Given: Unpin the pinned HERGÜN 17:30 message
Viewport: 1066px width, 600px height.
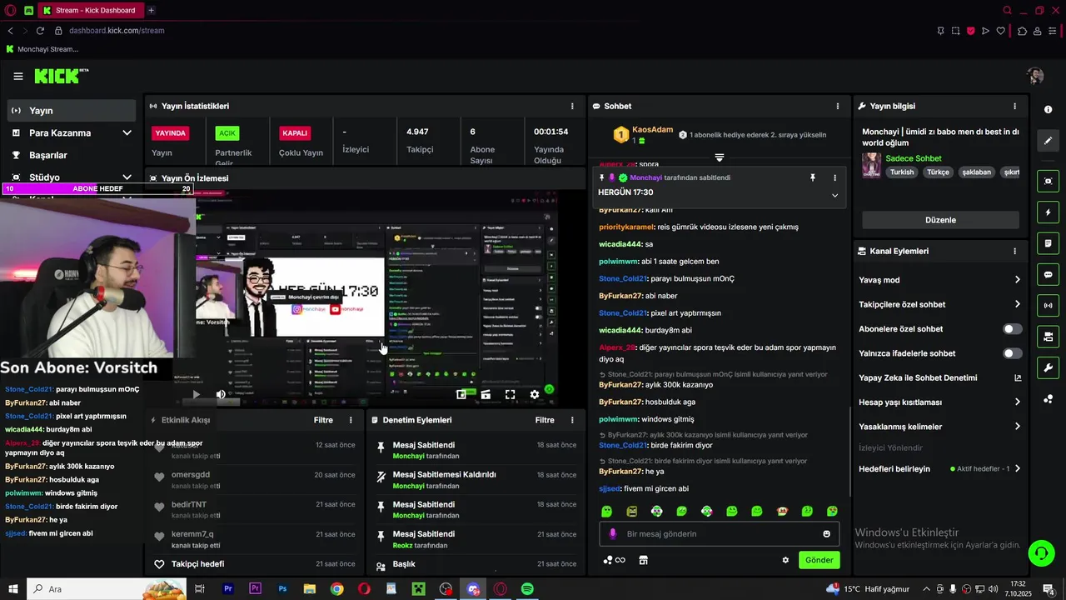Looking at the screenshot, I should click(813, 177).
